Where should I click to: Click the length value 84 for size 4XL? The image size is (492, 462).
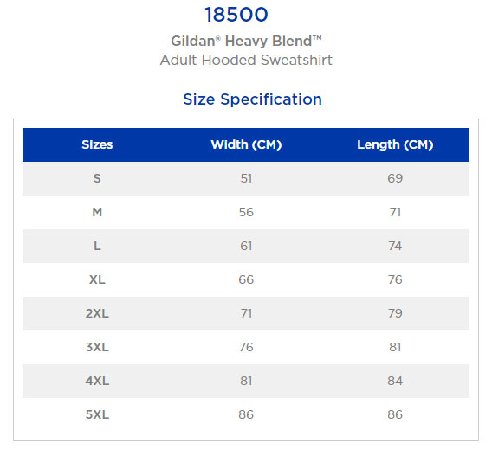[x=395, y=382]
